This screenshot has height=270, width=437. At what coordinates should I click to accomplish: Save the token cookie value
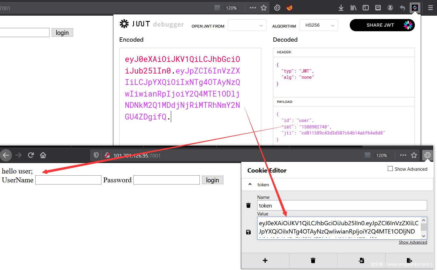(248, 232)
